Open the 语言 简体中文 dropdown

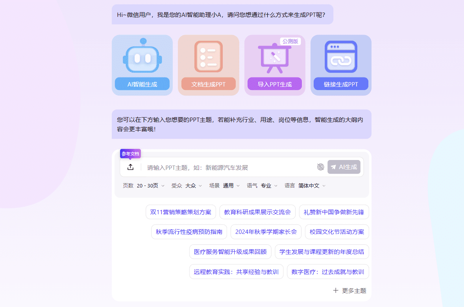tap(305, 186)
